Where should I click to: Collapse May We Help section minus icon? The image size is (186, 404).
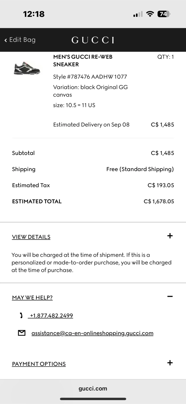[x=170, y=296]
